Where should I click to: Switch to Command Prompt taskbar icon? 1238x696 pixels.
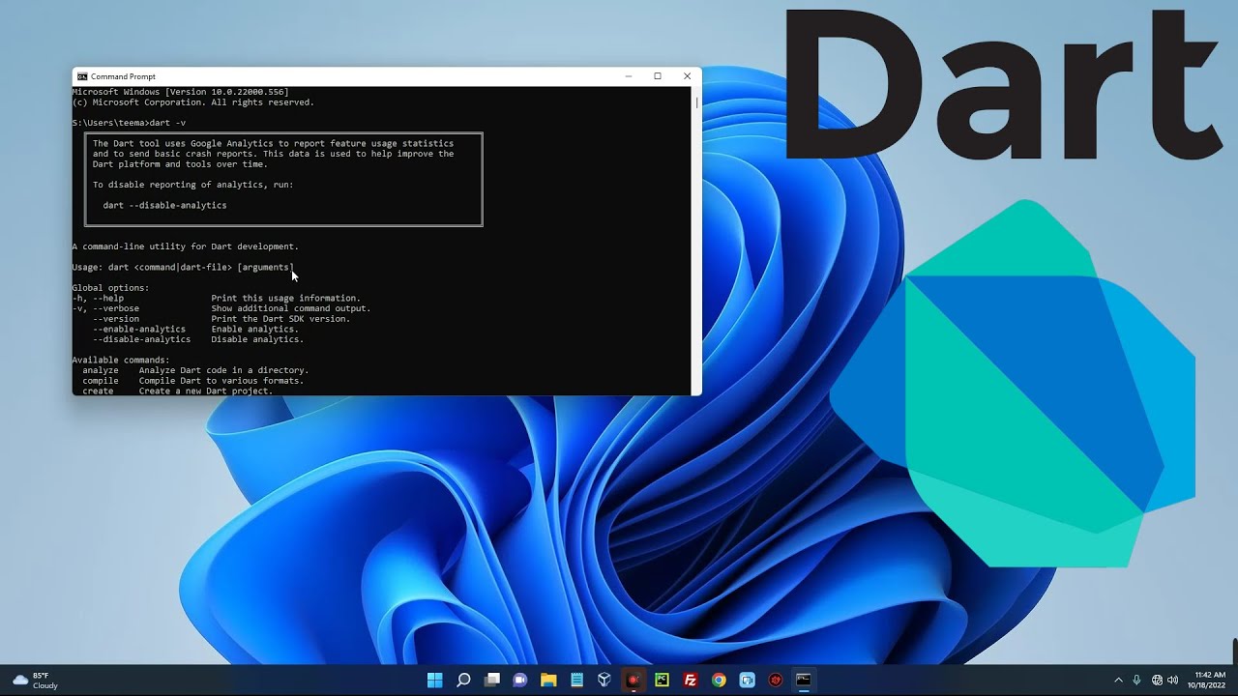pyautogui.click(x=803, y=680)
